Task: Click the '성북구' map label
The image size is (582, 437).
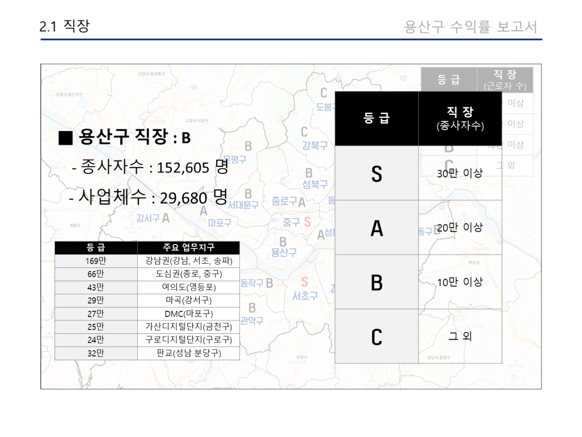Action: [315, 185]
